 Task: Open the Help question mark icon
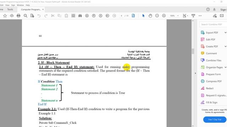(x=208, y=10)
